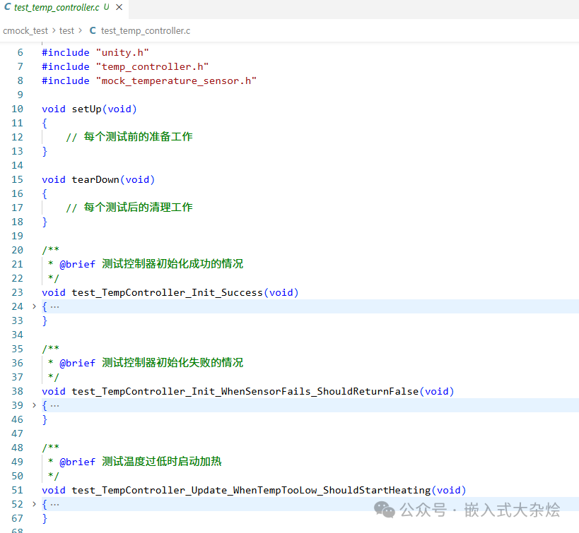The width and height of the screenshot is (579, 533).
Task: Place cursor on setUp function name
Action: pos(86,109)
